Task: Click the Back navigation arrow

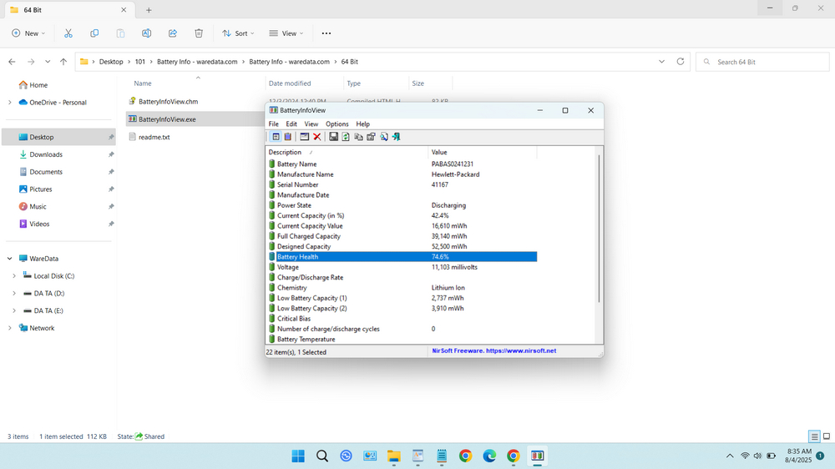Action: pyautogui.click(x=12, y=62)
